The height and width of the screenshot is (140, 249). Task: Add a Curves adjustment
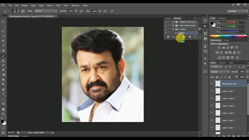pos(228,47)
